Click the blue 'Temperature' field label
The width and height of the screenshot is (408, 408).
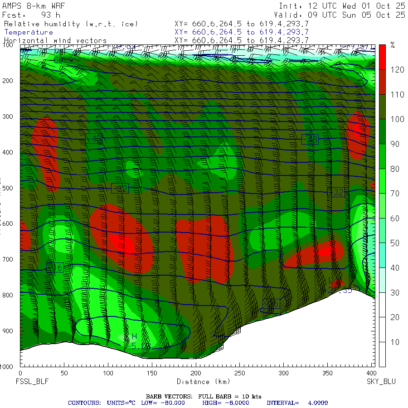pos(29,32)
